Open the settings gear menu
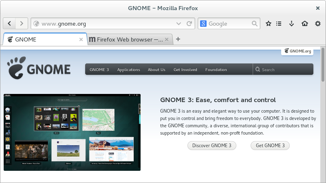Image resolution: width=326 pixels, height=183 pixels. click(x=318, y=24)
